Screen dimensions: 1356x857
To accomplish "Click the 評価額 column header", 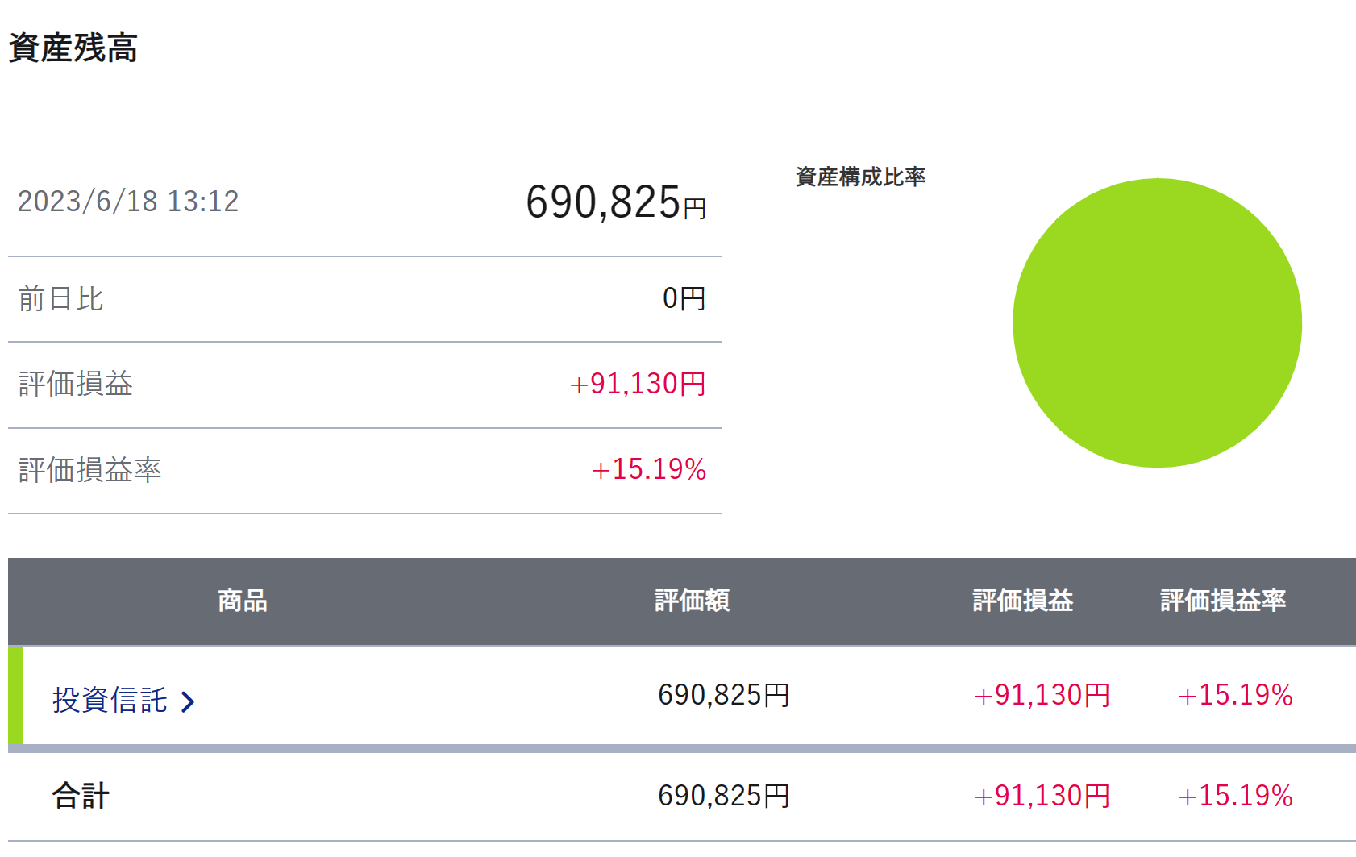I will pos(692,601).
